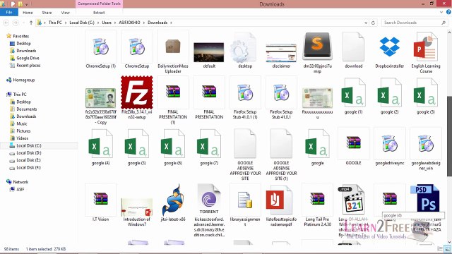Select the Firefox Setup Stub 41.0.1 (1) installer

(245, 92)
